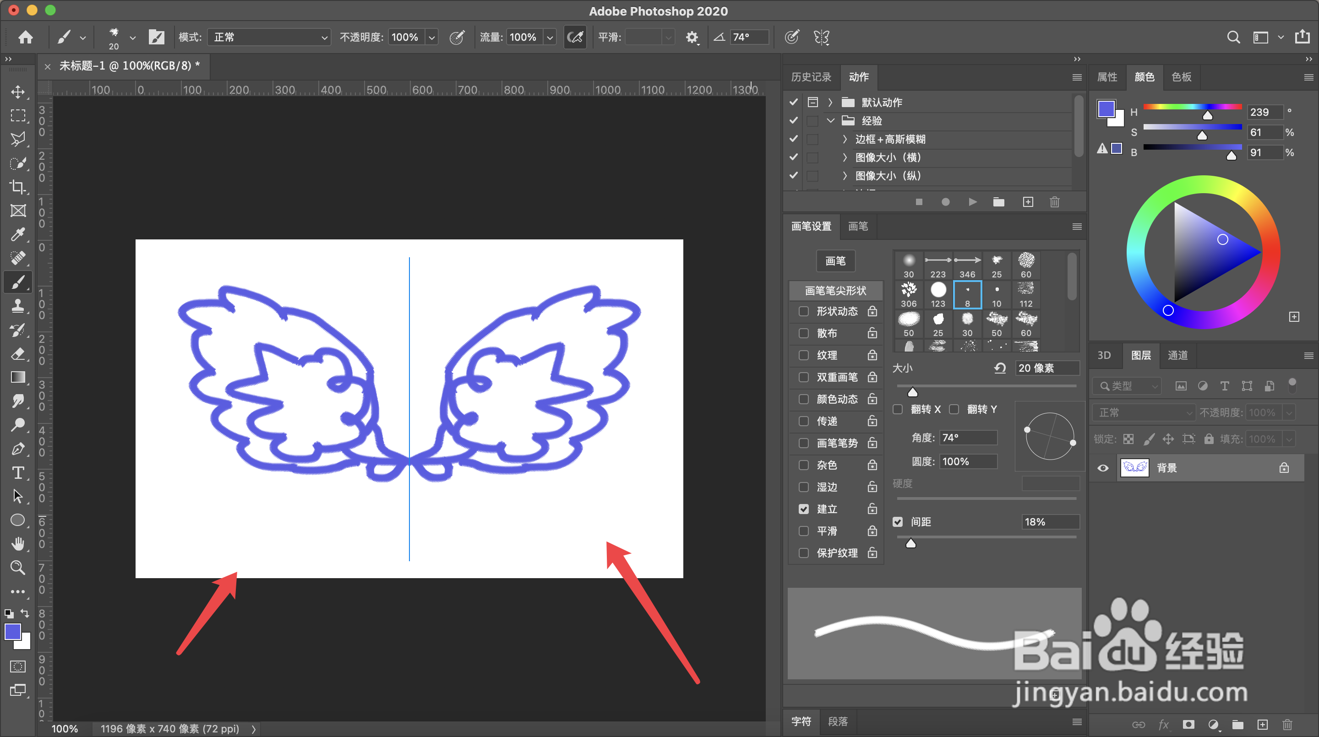Select the Ellipse shape tool

pyautogui.click(x=18, y=520)
